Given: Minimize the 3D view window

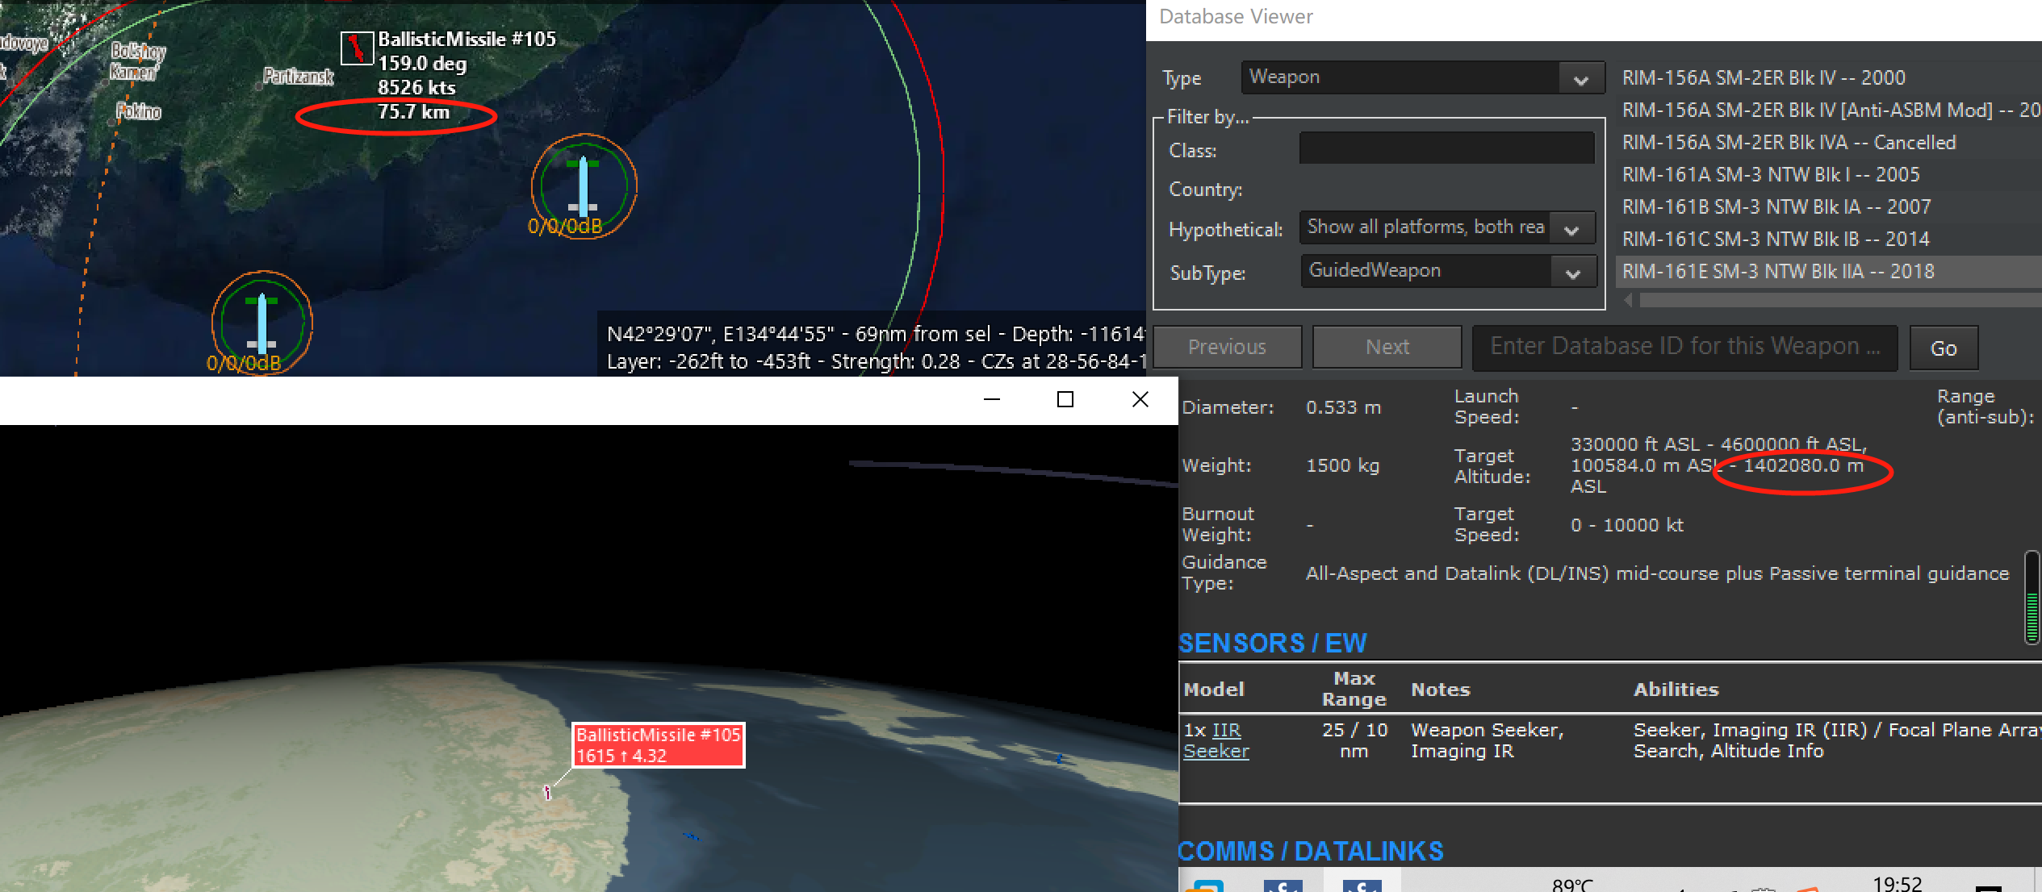Looking at the screenshot, I should [992, 399].
